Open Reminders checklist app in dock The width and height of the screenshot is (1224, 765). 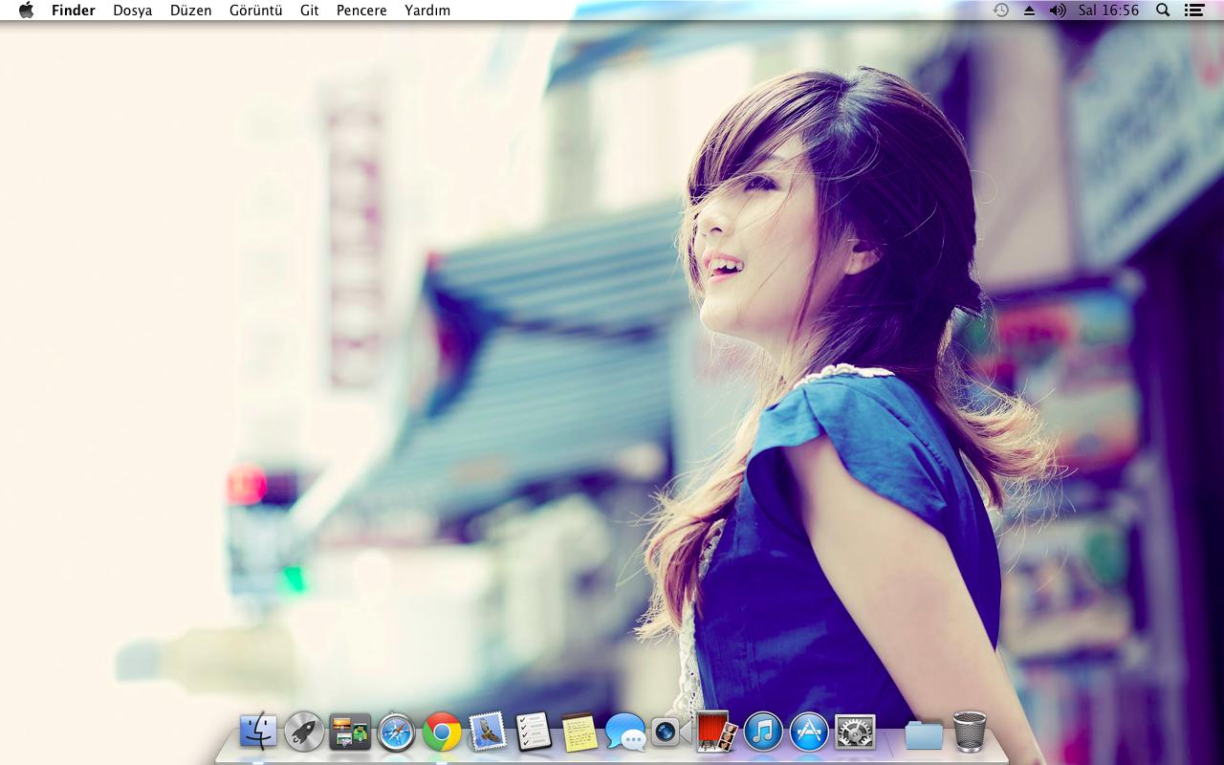point(534,732)
